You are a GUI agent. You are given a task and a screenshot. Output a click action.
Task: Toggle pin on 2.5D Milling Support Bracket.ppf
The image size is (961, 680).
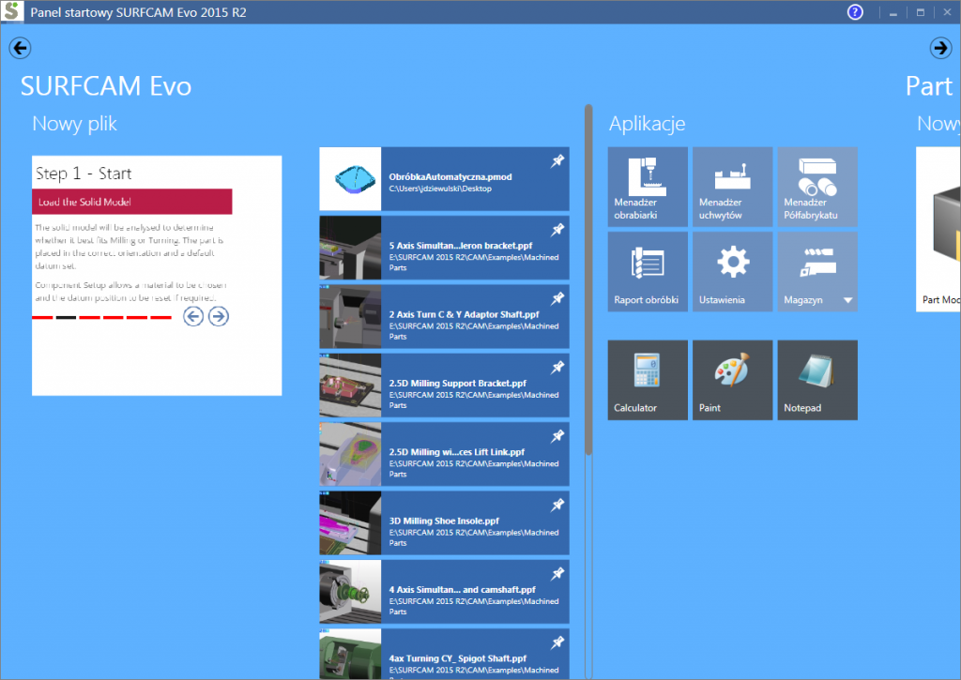(x=557, y=368)
